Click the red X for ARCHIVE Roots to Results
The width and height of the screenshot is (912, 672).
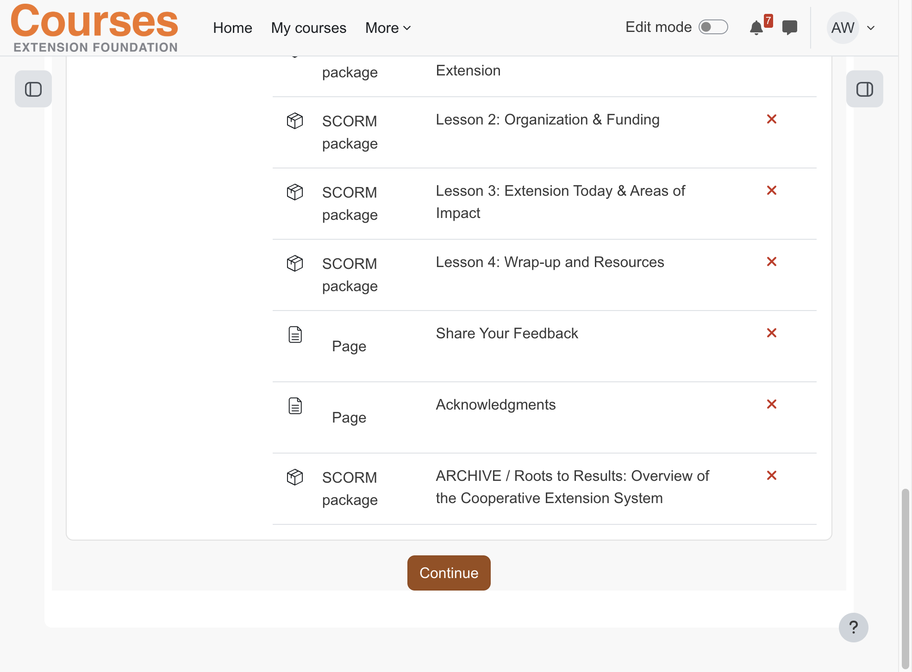[772, 475]
